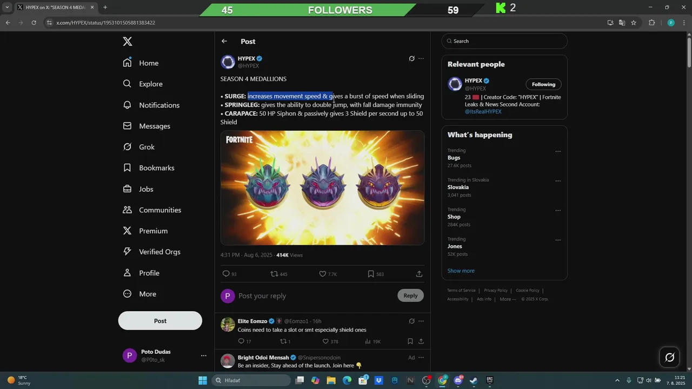Viewport: 692px width, 389px height.
Task: Open a new Chrome tab with plus
Action: tap(105, 8)
